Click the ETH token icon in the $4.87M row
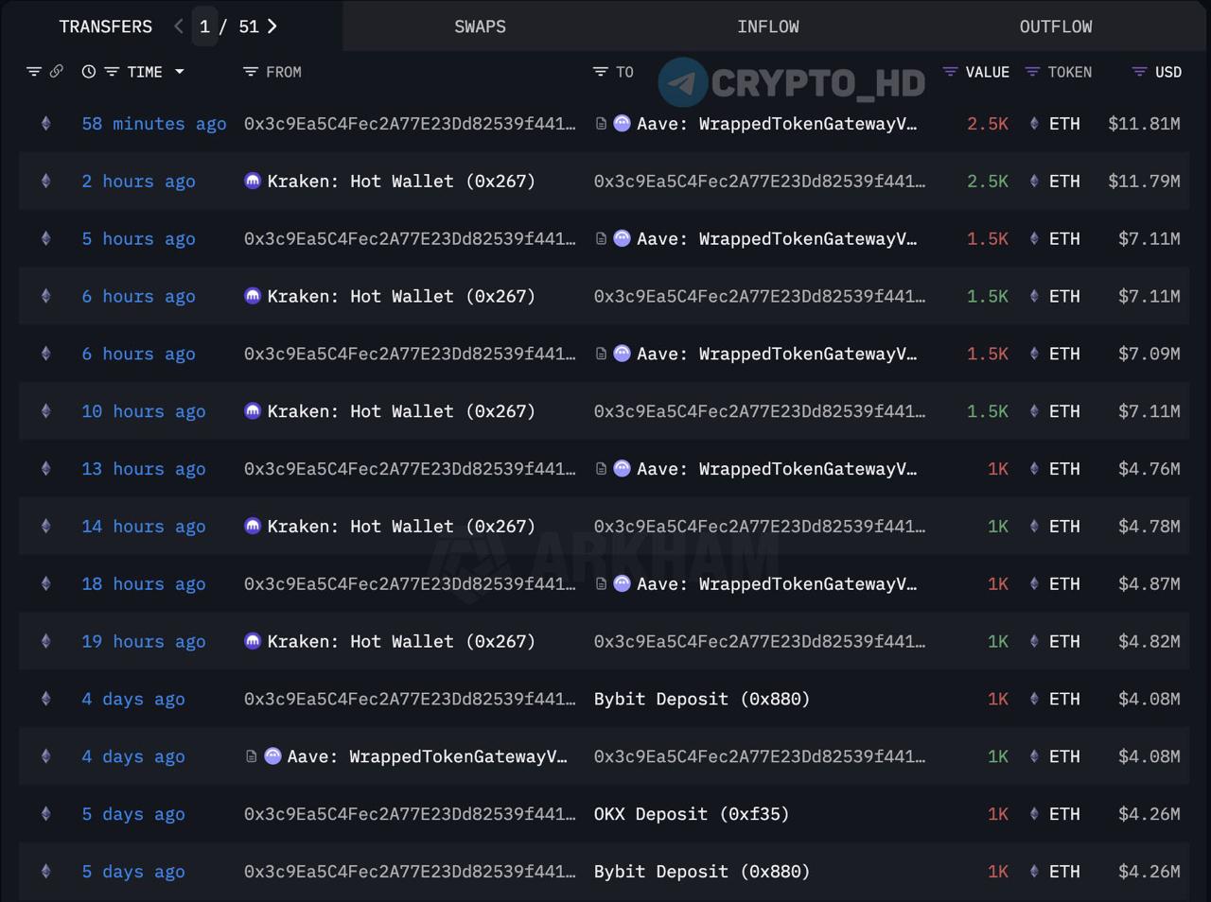The image size is (1211, 902). 1034,584
